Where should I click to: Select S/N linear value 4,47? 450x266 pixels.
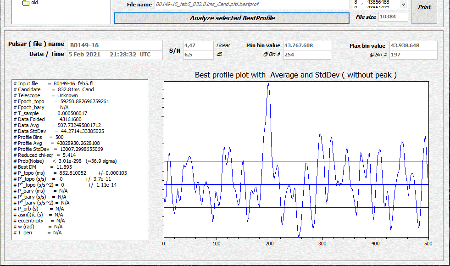tap(198, 45)
